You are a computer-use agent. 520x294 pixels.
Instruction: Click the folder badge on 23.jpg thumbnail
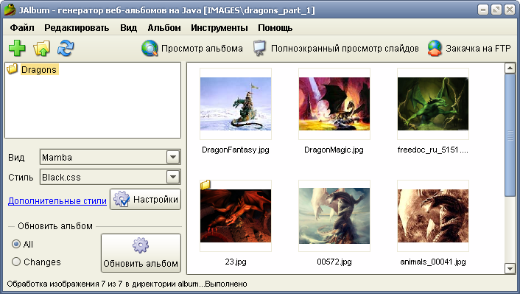205,184
